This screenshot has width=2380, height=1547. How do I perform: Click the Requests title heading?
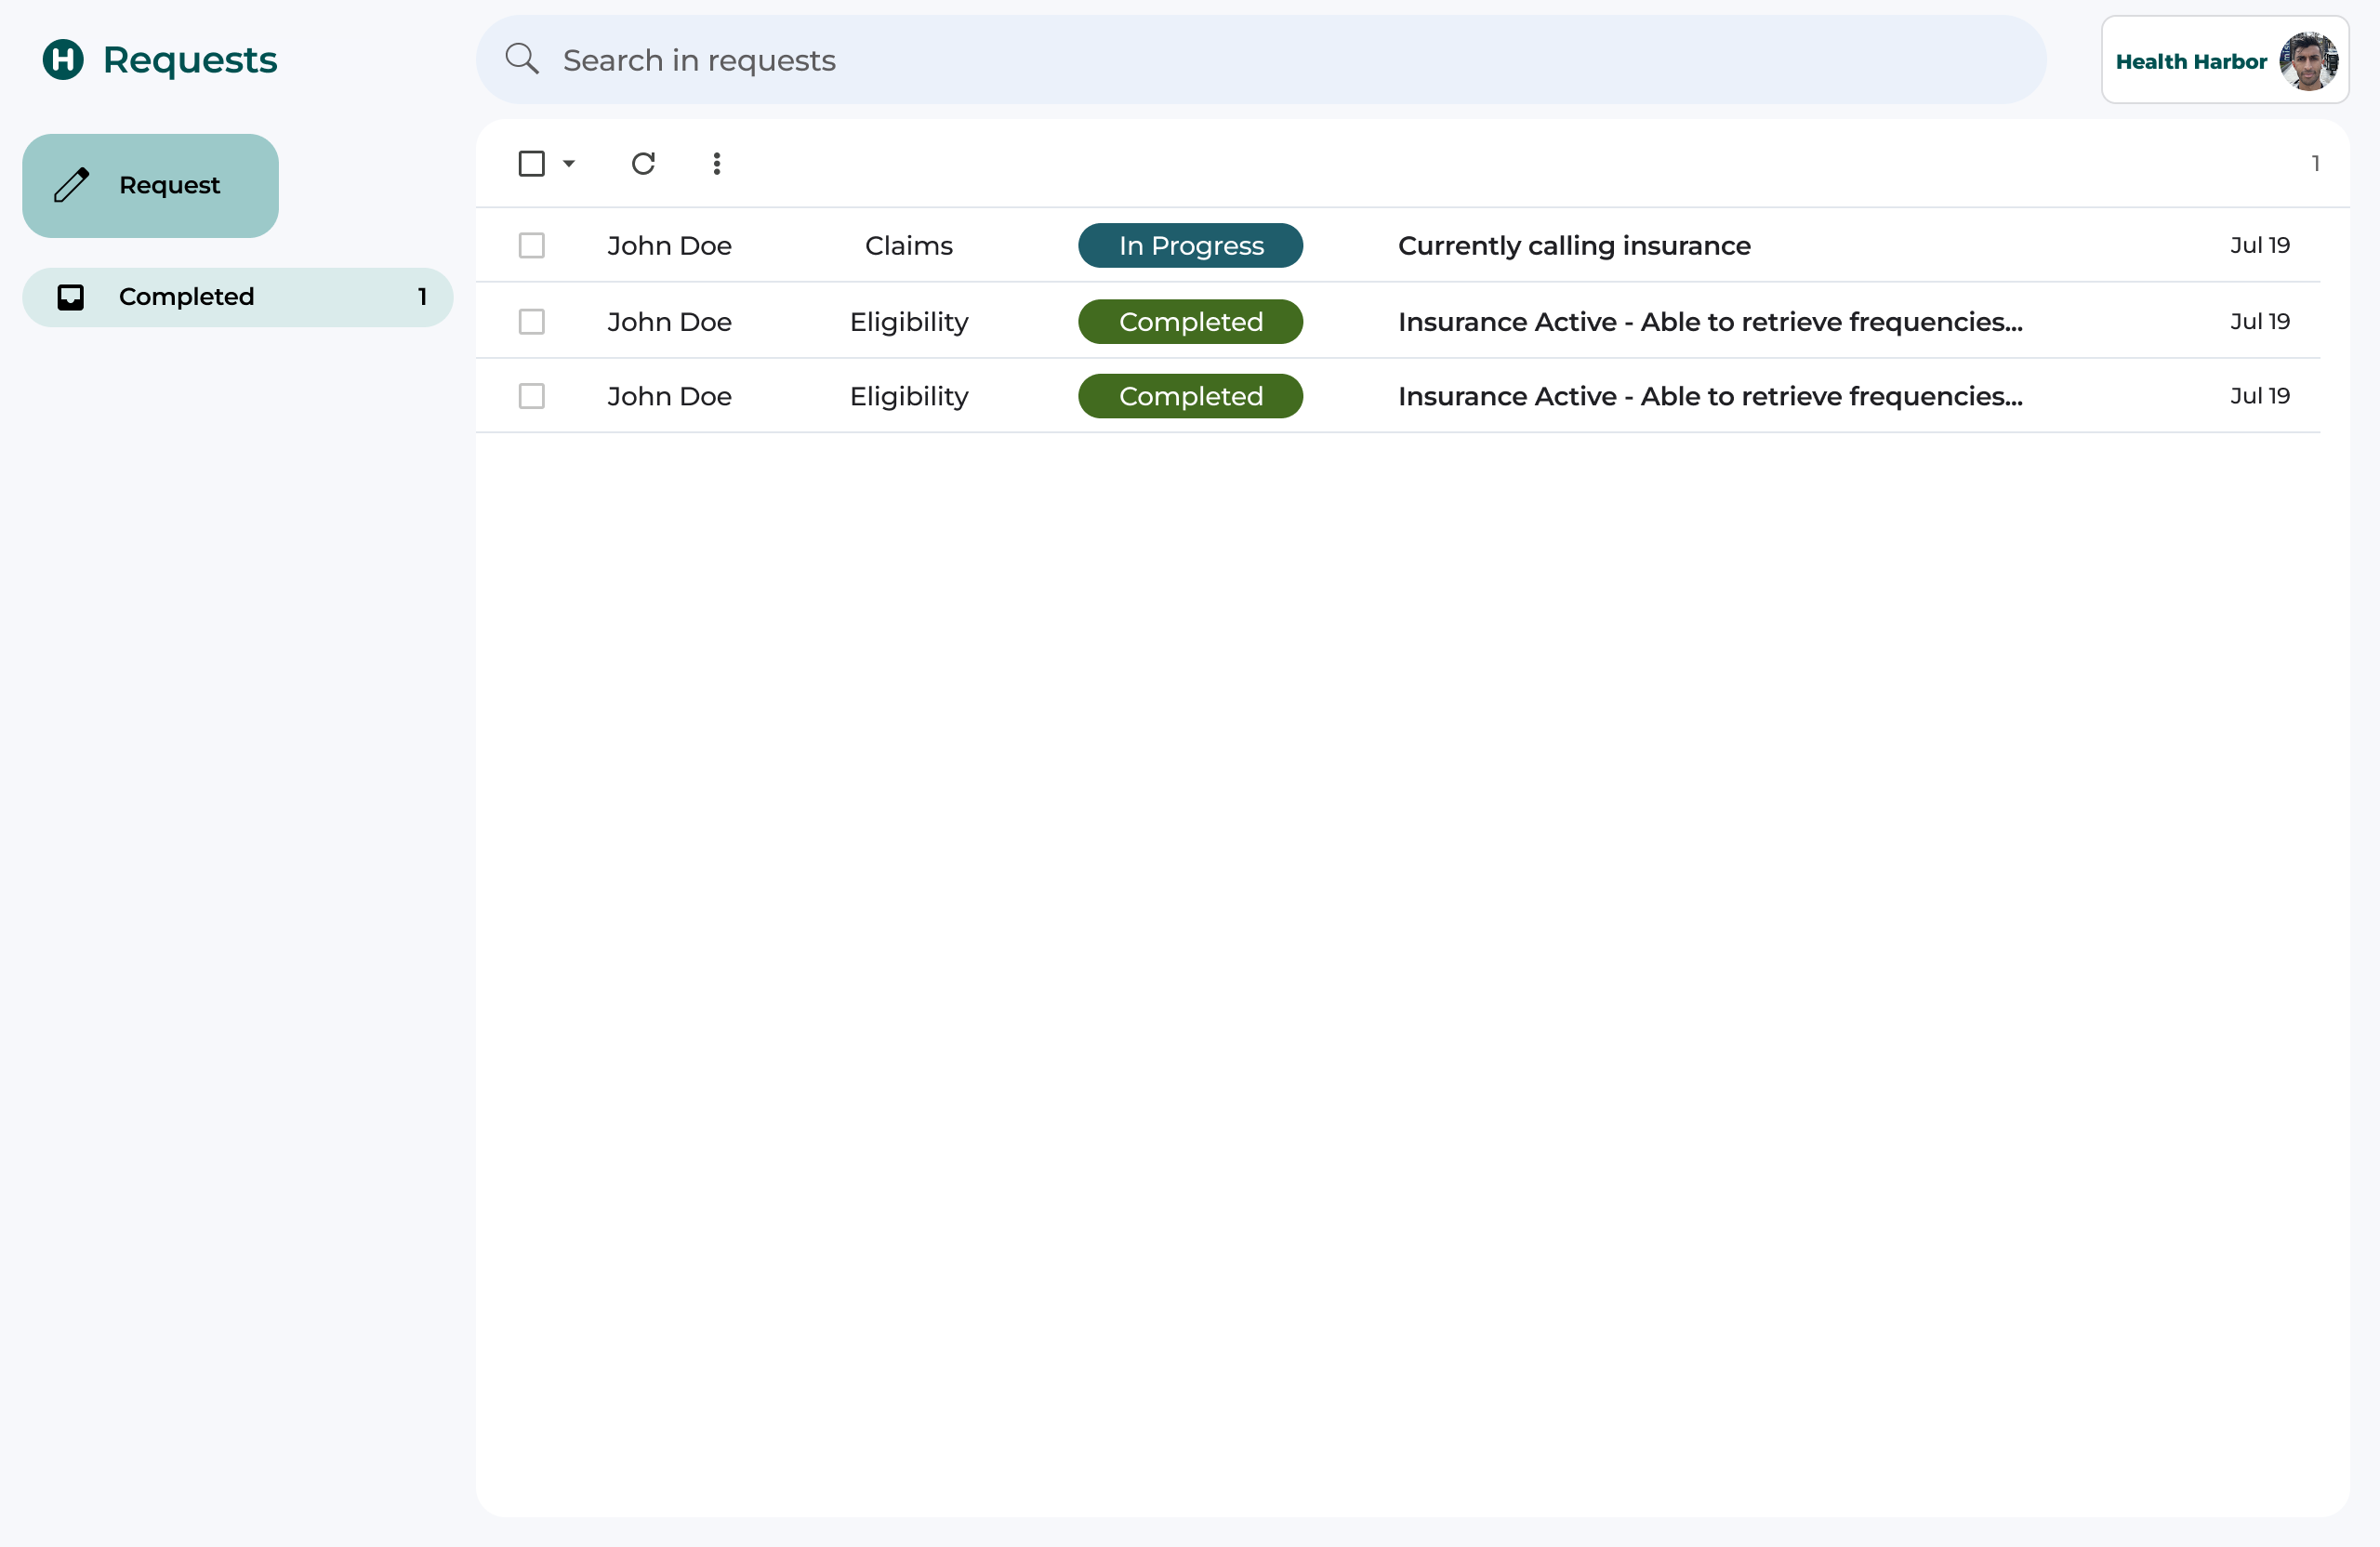[x=190, y=60]
